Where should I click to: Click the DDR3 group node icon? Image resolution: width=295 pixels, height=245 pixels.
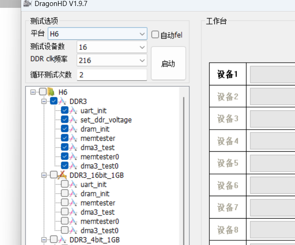[x=62, y=102]
